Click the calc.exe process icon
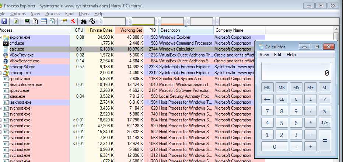Screen dimensions: 343x162 [6, 49]
